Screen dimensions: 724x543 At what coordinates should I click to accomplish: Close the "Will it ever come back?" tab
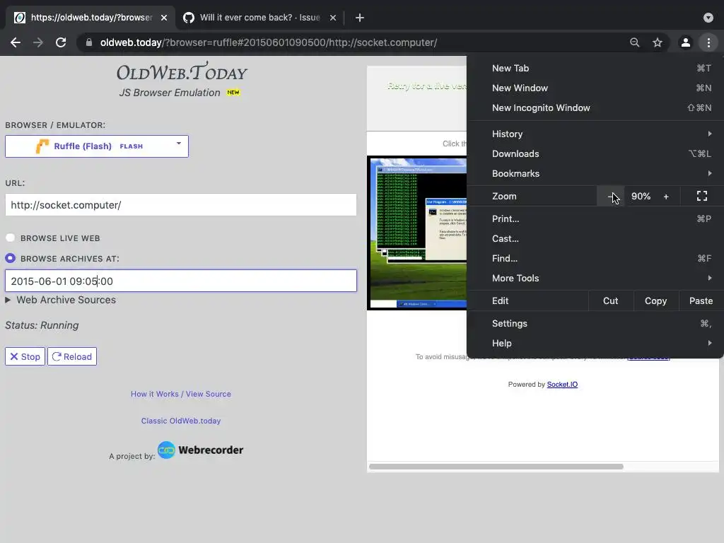(x=333, y=18)
